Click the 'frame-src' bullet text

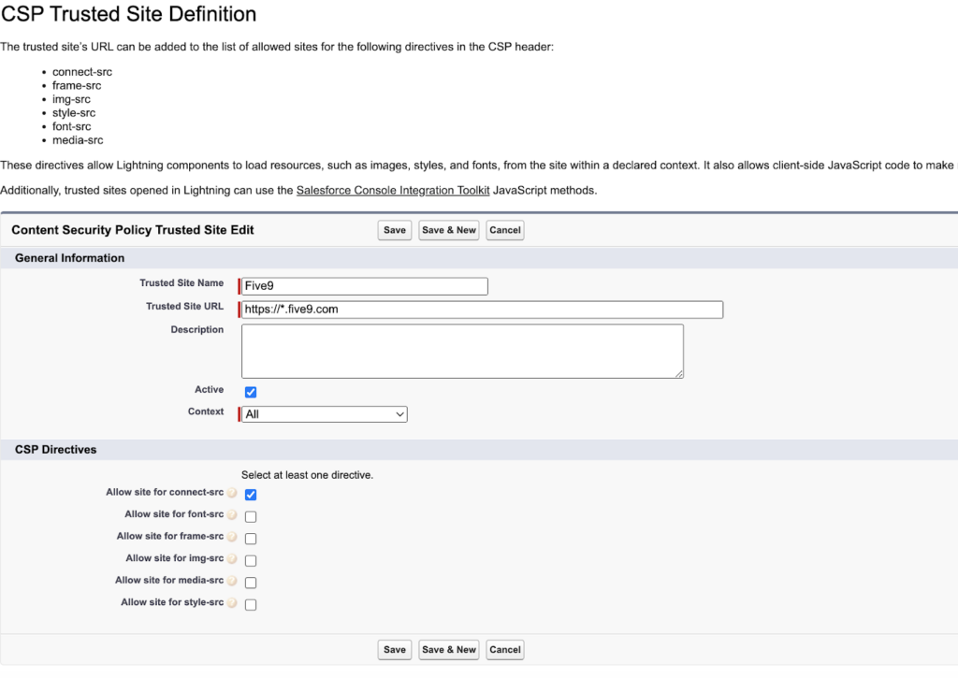point(77,85)
